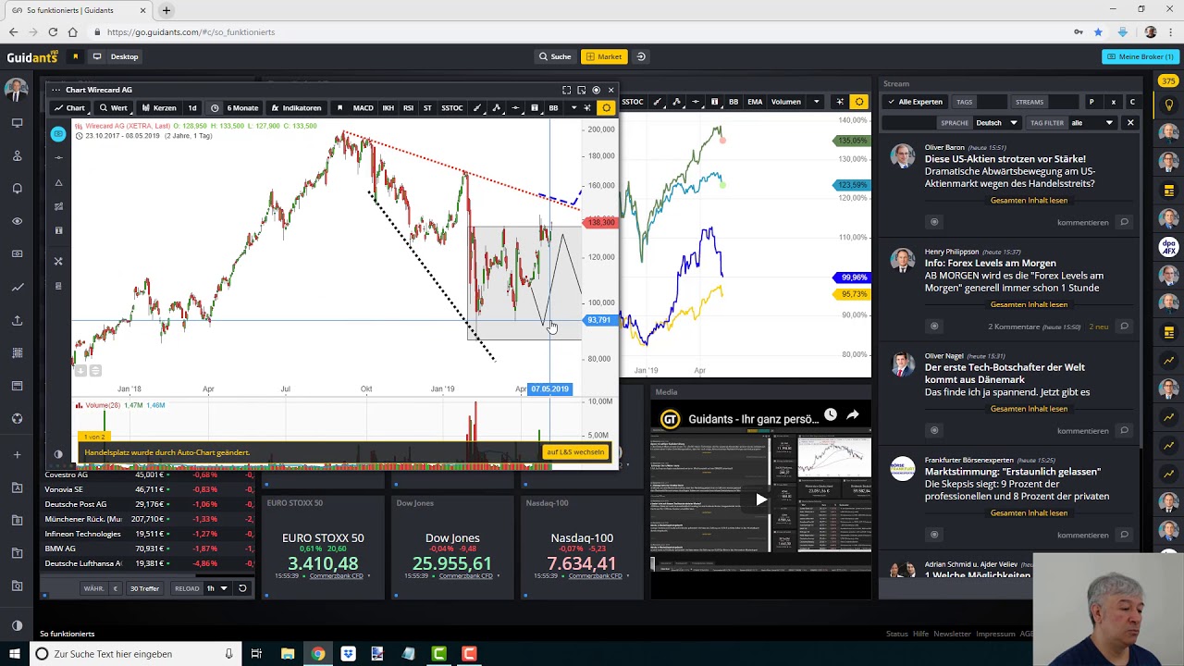Toggle the BB indicator in Wirecard chart
The height and width of the screenshot is (666, 1184).
click(x=553, y=108)
